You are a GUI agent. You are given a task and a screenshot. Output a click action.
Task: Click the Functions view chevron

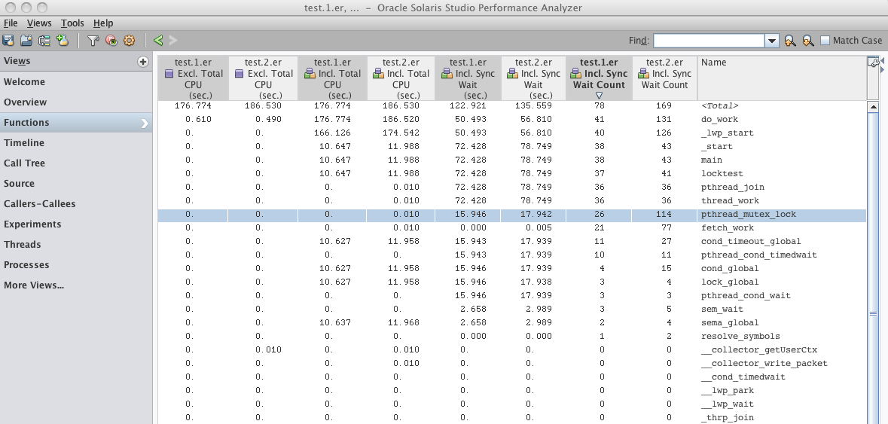tap(145, 123)
